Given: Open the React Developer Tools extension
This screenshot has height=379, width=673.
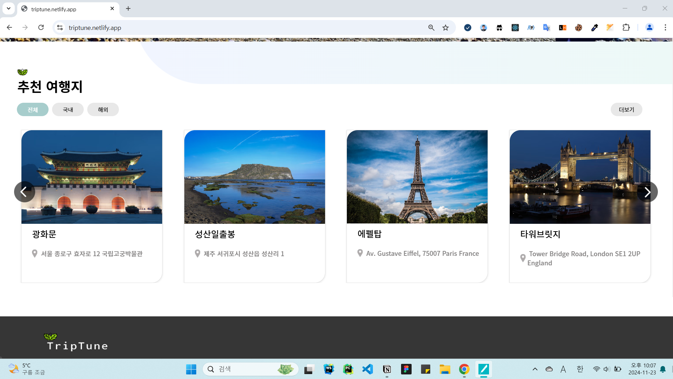Looking at the screenshot, I should click(x=515, y=27).
